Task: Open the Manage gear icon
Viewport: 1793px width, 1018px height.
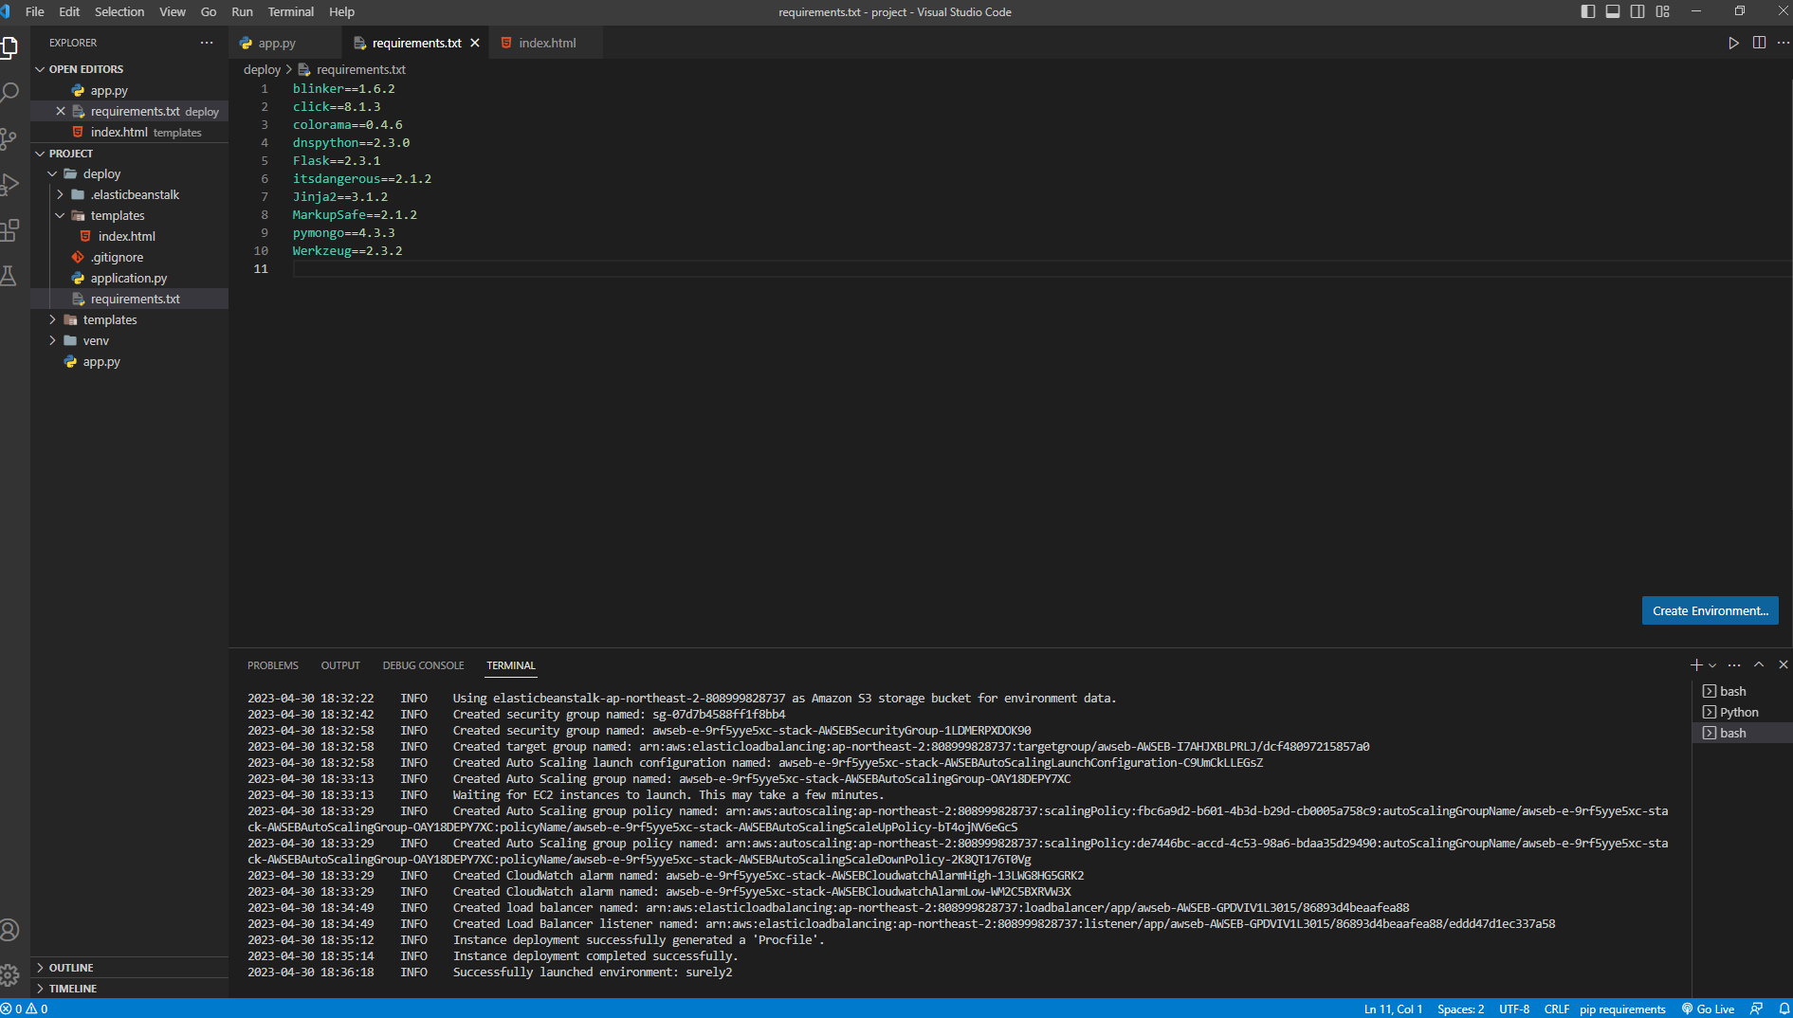Action: [9, 974]
